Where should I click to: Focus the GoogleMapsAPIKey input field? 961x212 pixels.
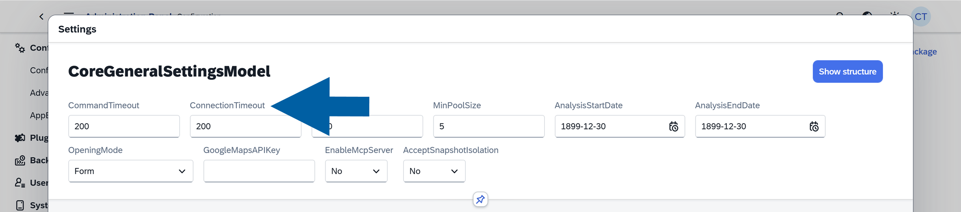point(259,171)
